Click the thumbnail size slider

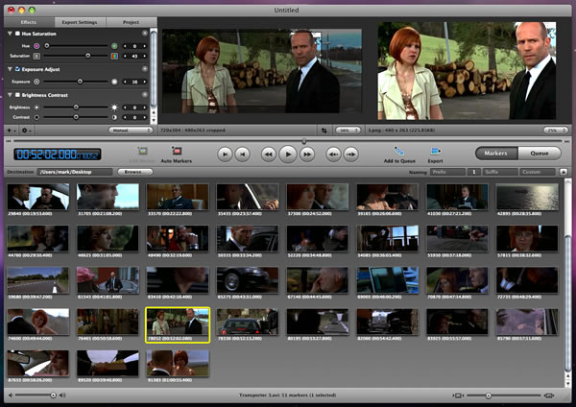click(x=504, y=395)
